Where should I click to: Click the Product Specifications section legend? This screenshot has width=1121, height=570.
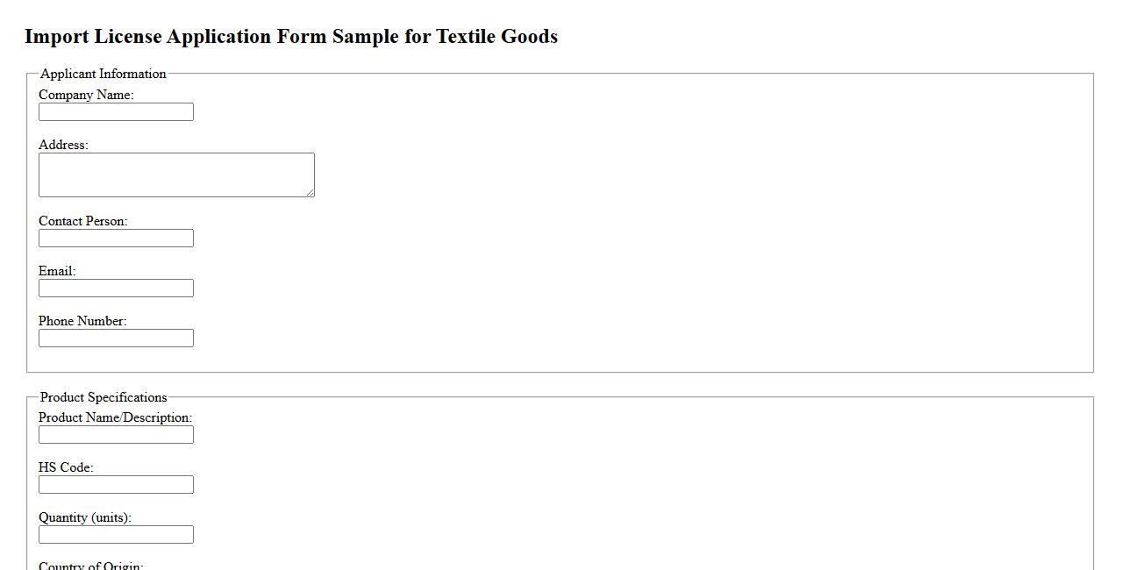point(104,397)
